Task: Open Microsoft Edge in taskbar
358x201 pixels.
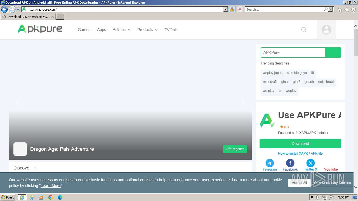Action: (60, 197)
